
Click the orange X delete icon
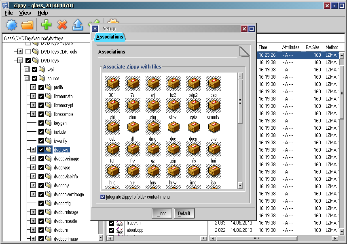[x=62, y=25]
